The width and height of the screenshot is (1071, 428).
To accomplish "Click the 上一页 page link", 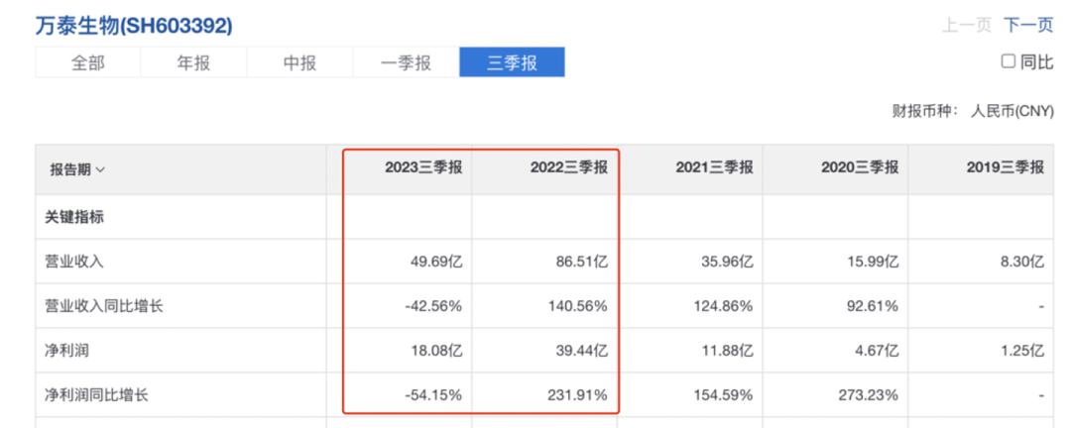I will click(x=967, y=26).
